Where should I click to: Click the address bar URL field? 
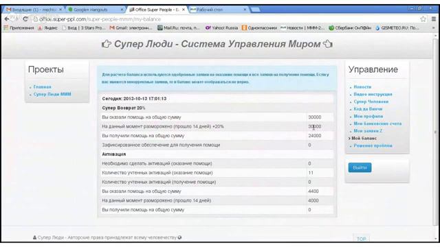click(225, 19)
